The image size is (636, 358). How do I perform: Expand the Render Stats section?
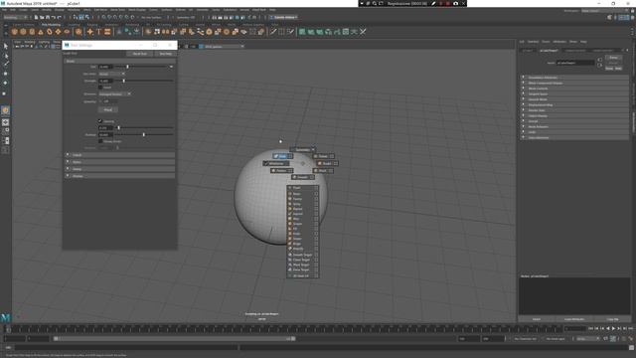pos(574,110)
